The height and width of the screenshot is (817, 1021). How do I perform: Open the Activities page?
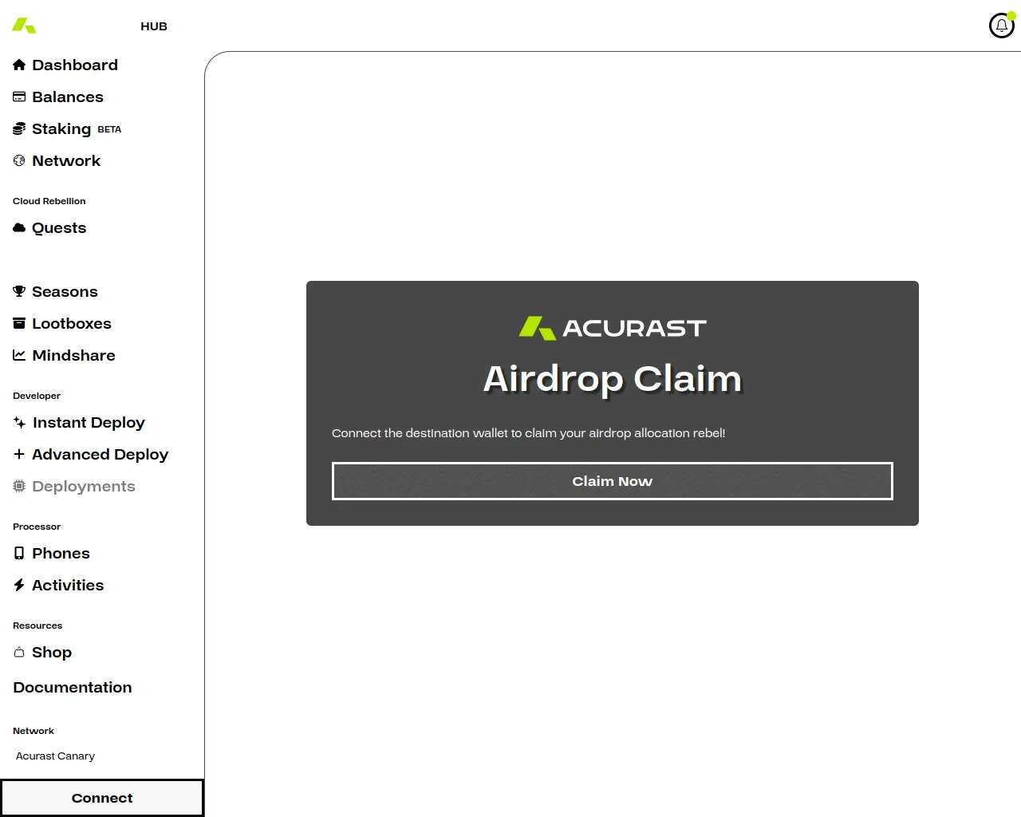coord(68,585)
